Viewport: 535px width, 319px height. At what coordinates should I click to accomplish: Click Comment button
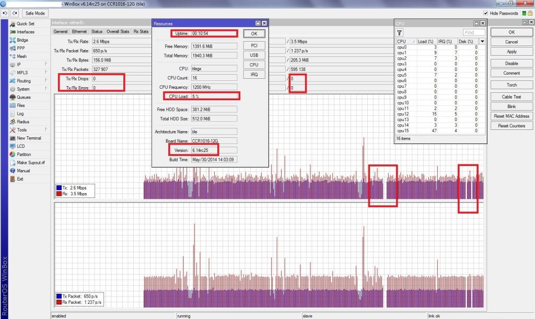point(511,73)
